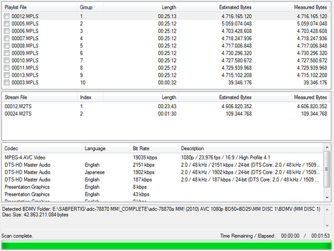Click playlist Estimated Bytes column header
The image size is (334, 251).
click(216, 7)
